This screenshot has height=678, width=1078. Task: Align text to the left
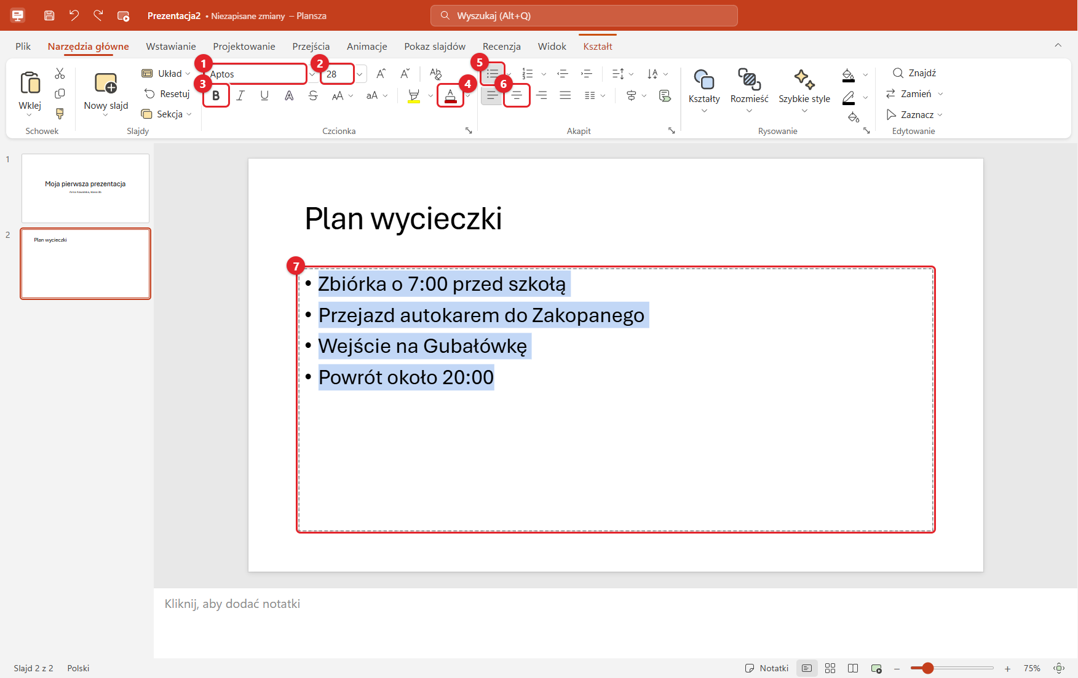(493, 95)
